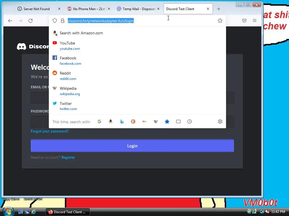Switch to Server Not Found tab
This screenshot has width=289, height=216.
coord(36,9)
